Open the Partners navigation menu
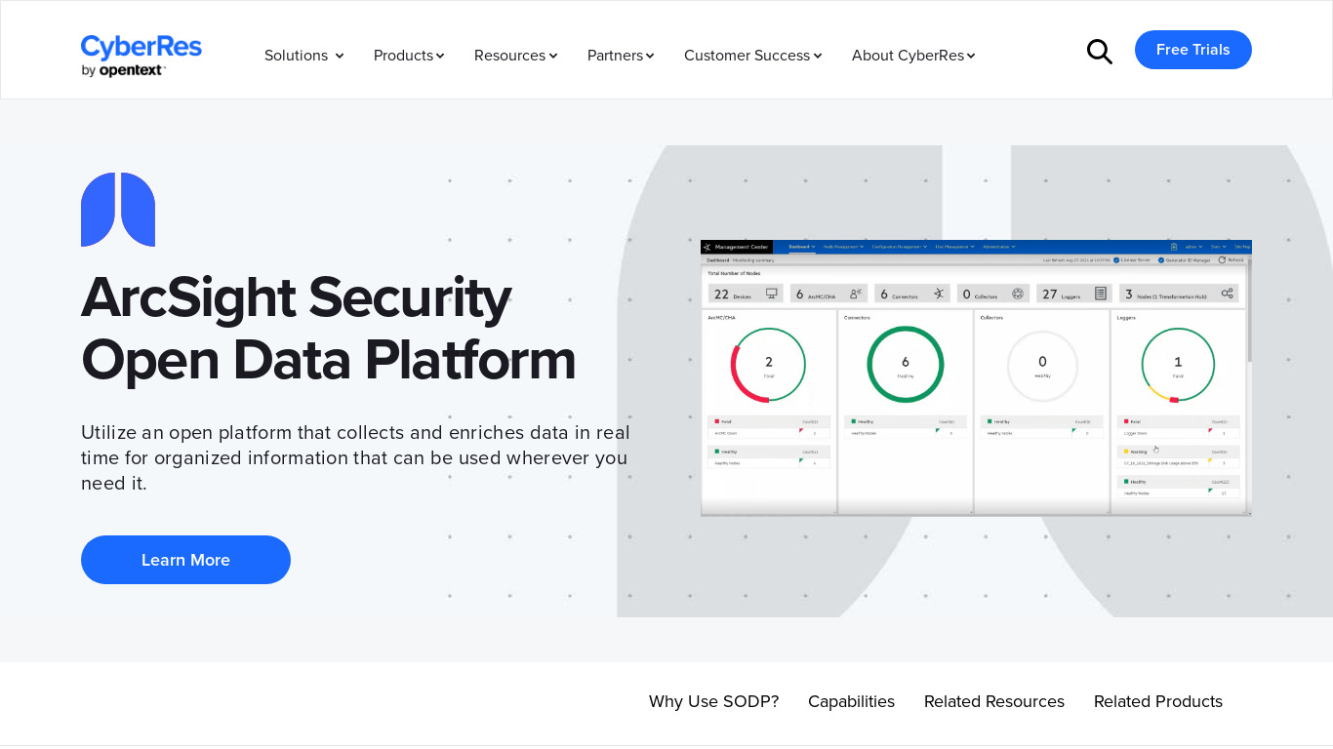This screenshot has height=749, width=1333. 615,56
